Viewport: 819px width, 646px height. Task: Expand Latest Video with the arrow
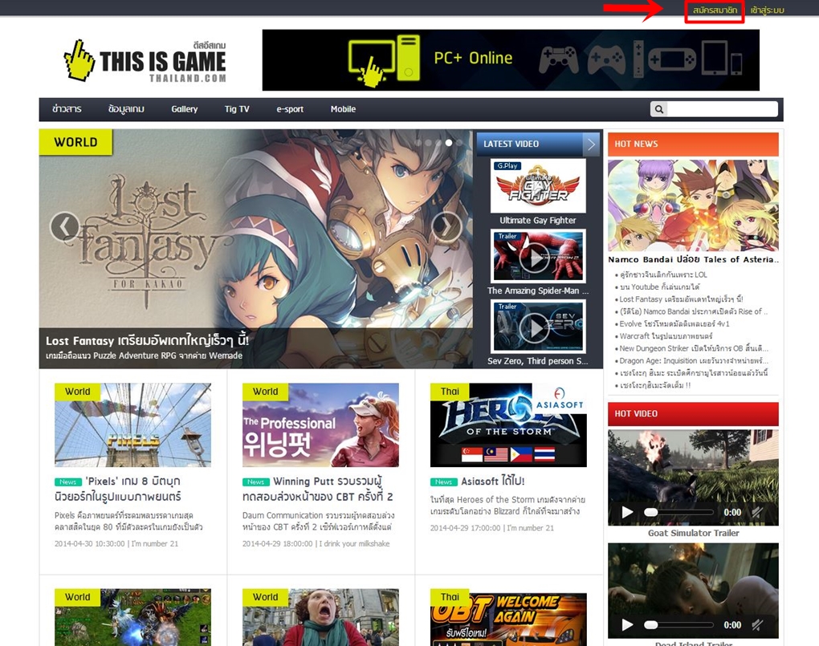591,144
